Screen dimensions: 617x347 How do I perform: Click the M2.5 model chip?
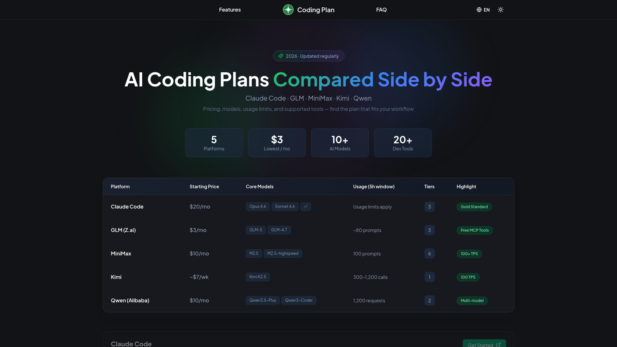click(254, 254)
